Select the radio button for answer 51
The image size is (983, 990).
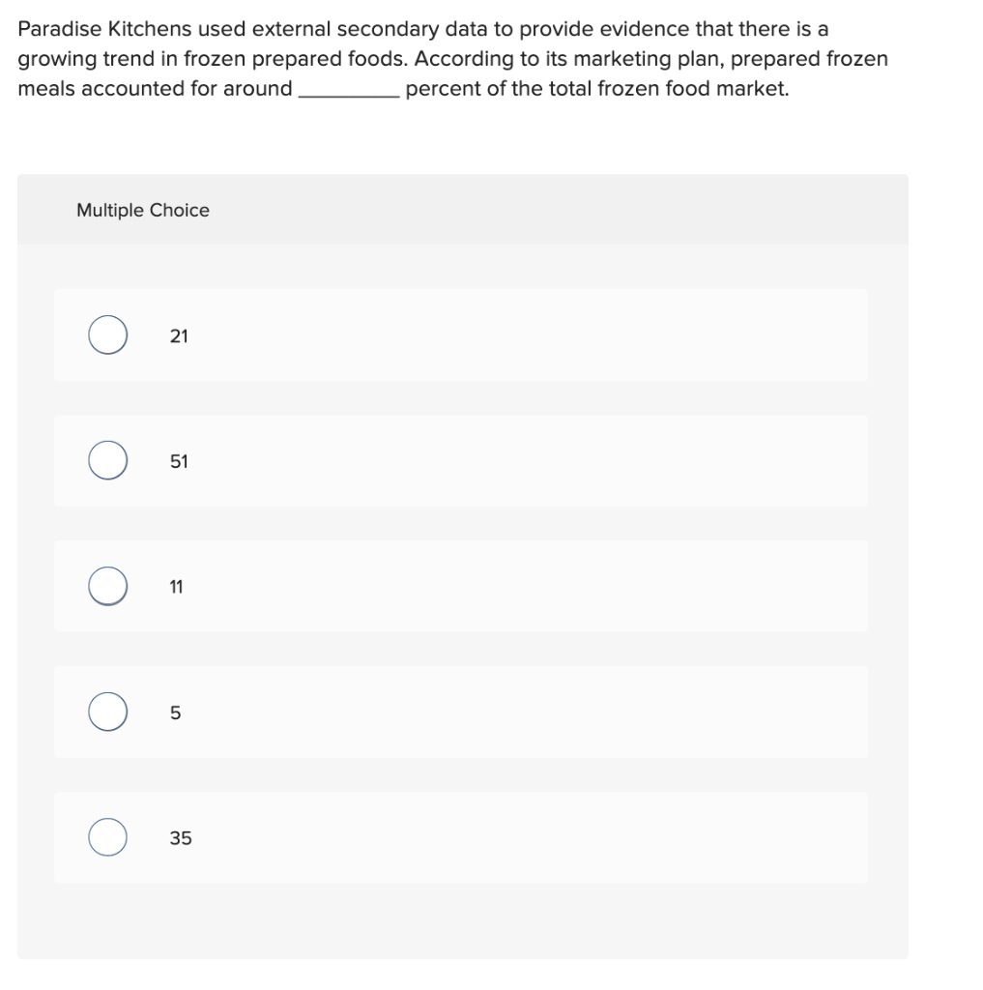pyautogui.click(x=107, y=460)
